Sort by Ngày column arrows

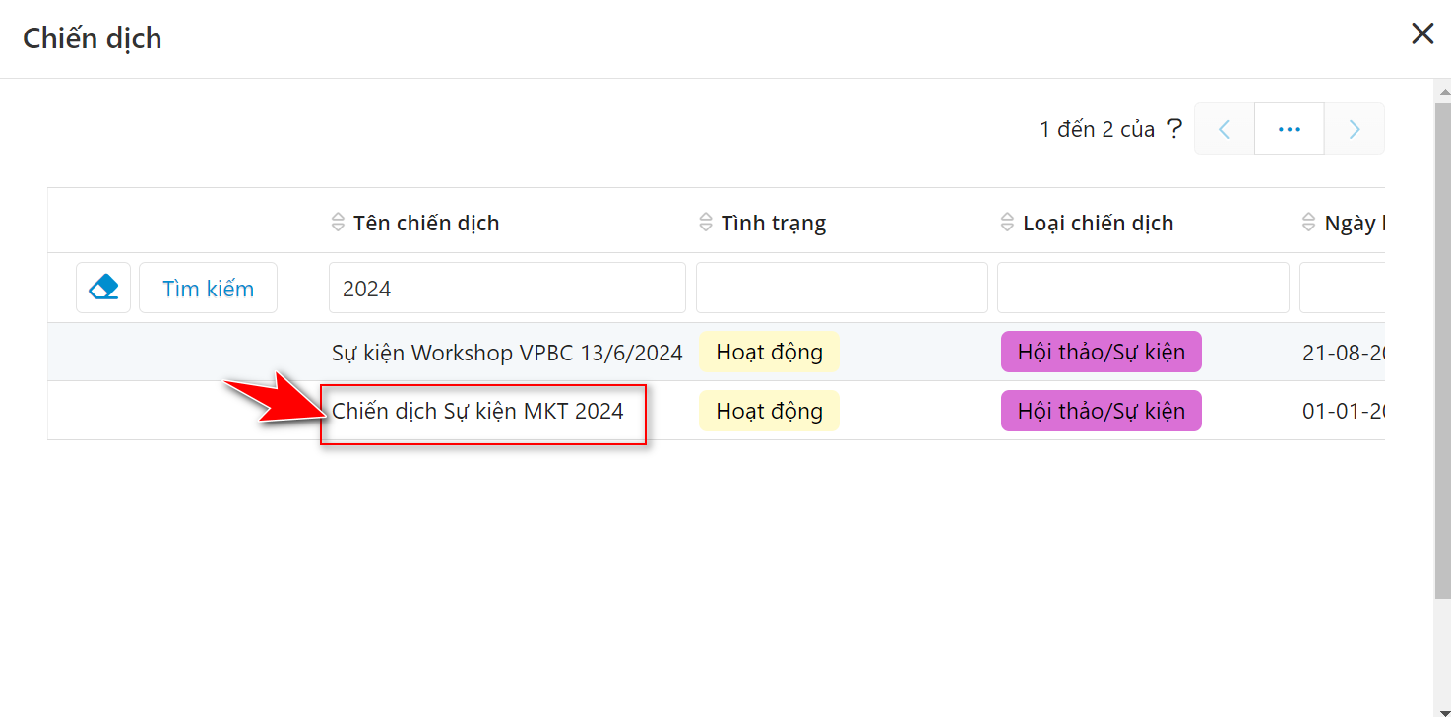click(1308, 223)
